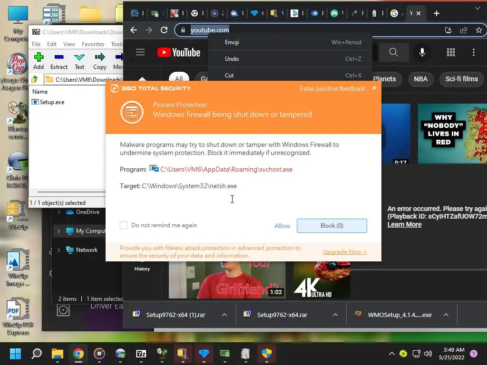This screenshot has width=487, height=365.
Task: Show hidden system tray icons
Action: tap(392, 354)
